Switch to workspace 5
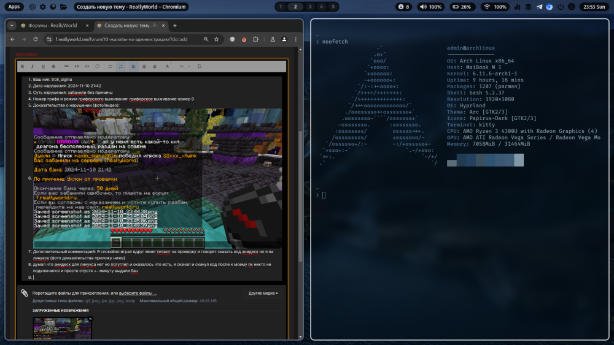The height and width of the screenshot is (345, 614). coord(333,7)
